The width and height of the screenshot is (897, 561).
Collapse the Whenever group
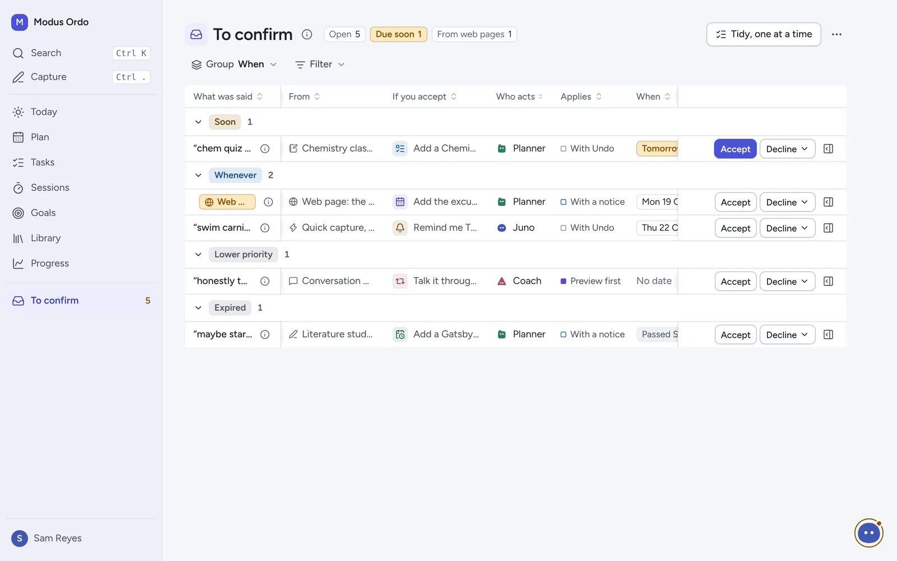[x=198, y=175]
